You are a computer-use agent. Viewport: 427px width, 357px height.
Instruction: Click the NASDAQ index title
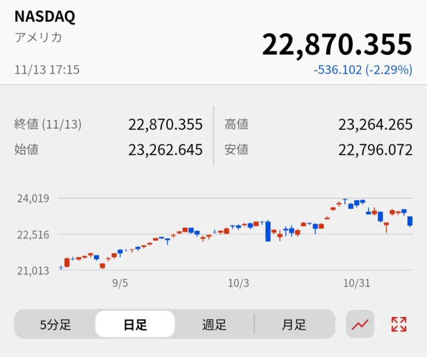coord(45,17)
